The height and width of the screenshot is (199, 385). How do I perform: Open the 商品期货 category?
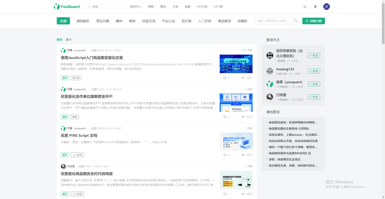tap(224, 21)
